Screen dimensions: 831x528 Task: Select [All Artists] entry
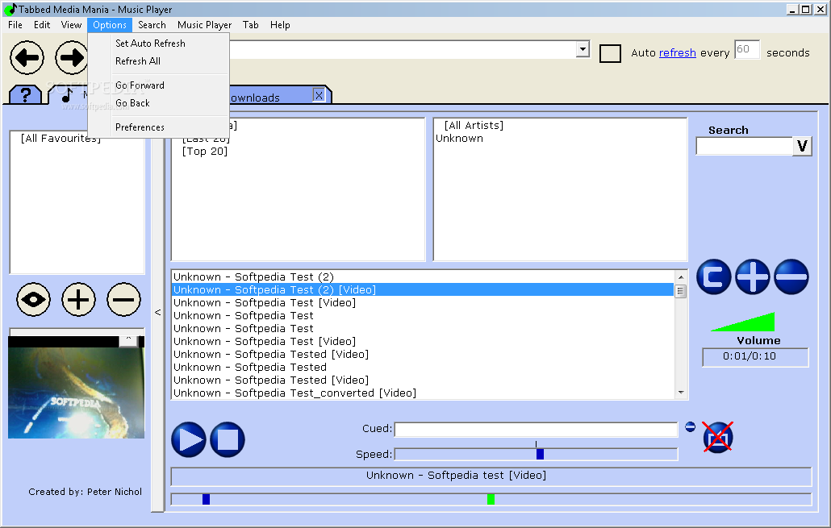[x=474, y=126]
